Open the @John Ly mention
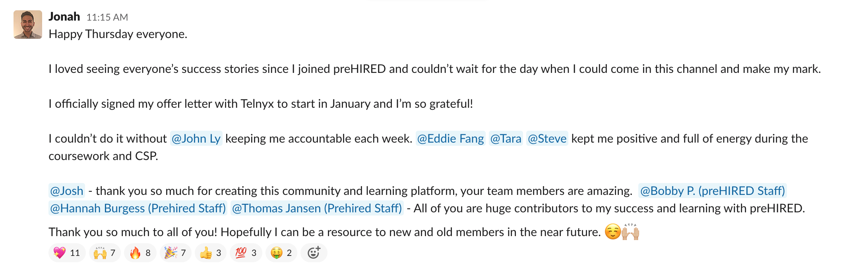Screen dimensions: 841x267 click(x=196, y=139)
